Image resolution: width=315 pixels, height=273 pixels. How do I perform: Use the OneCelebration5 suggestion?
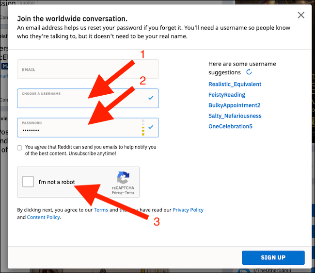[x=230, y=127]
